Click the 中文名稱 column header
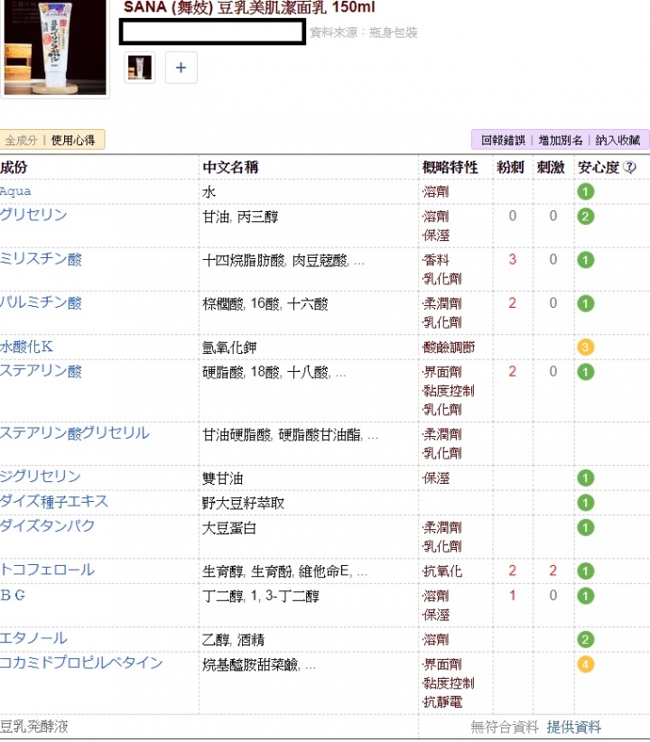 click(230, 167)
